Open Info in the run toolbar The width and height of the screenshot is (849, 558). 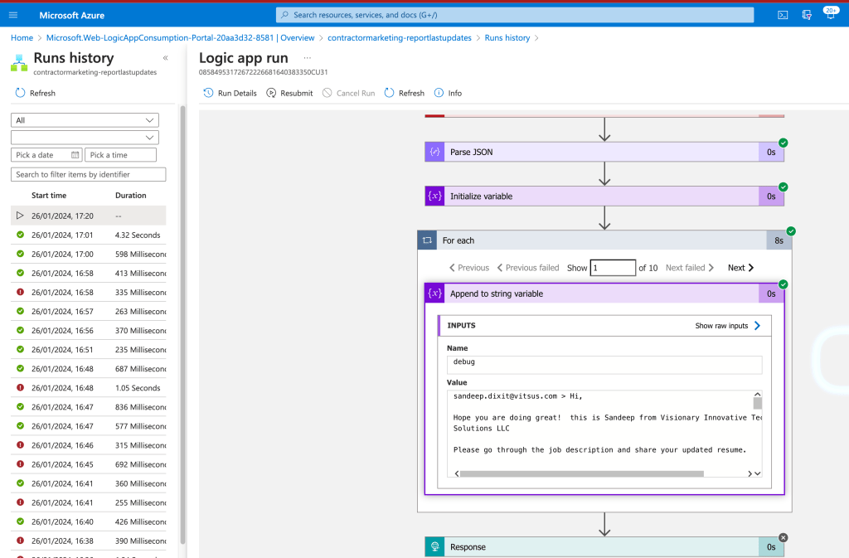tap(448, 93)
